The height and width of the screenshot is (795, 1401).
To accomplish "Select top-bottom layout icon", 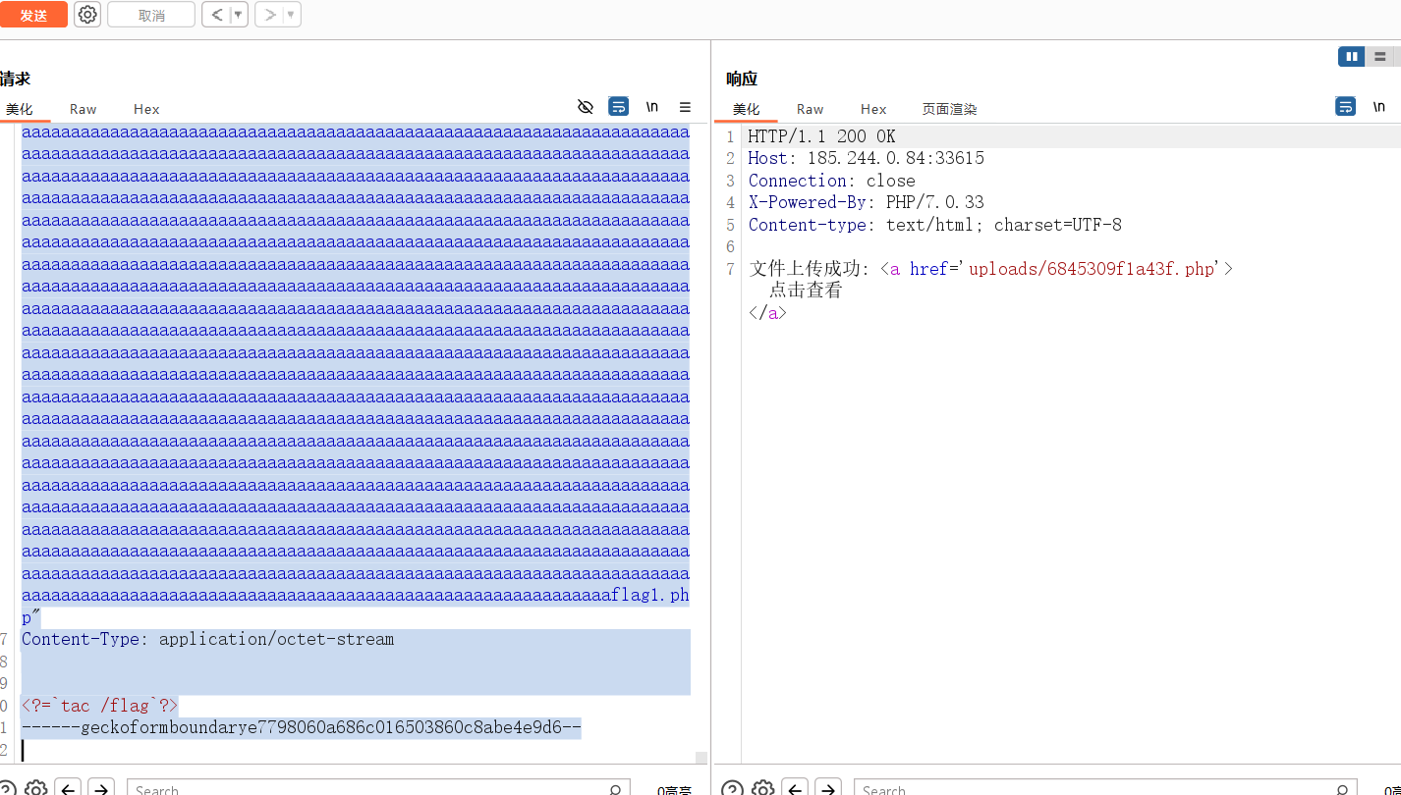I will coord(1380,57).
